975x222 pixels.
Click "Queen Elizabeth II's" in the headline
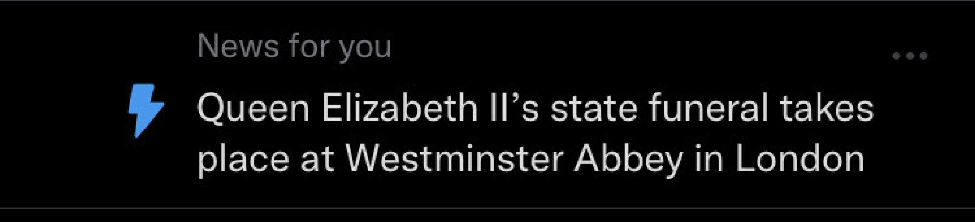pos(368,108)
